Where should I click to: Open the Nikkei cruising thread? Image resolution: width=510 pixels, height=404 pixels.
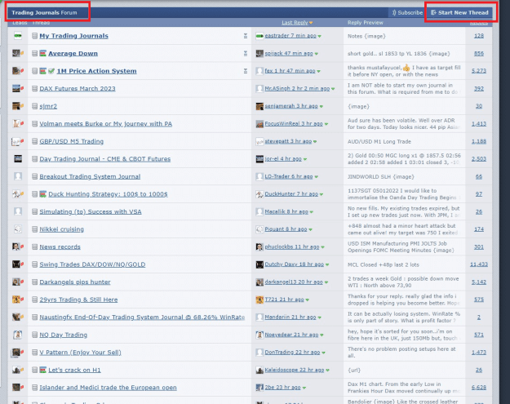(61, 229)
